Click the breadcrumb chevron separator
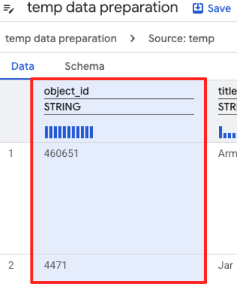 click(133, 39)
